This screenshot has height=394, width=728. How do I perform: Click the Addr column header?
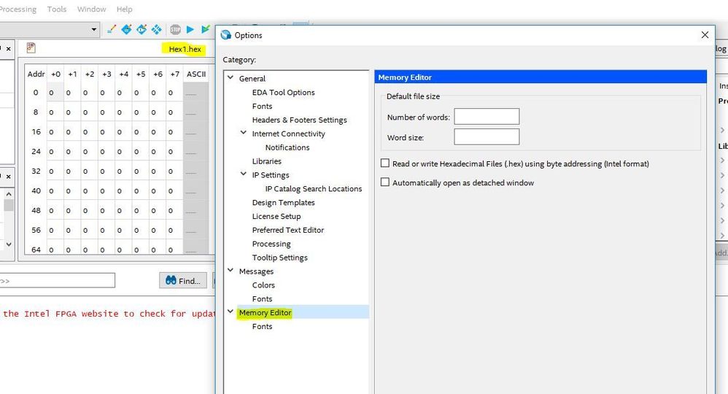click(x=36, y=74)
